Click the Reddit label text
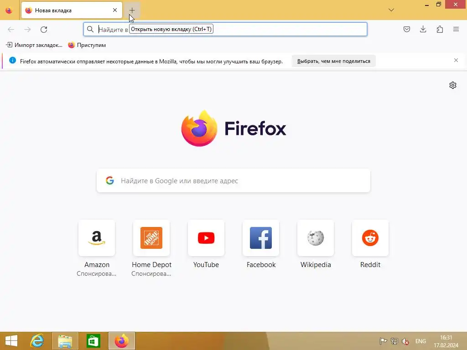The height and width of the screenshot is (350, 467). tap(370, 265)
